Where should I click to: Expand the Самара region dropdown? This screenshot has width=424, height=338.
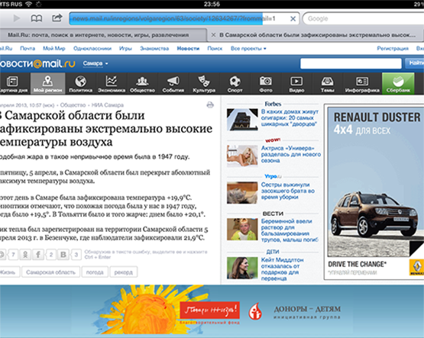pos(95,63)
